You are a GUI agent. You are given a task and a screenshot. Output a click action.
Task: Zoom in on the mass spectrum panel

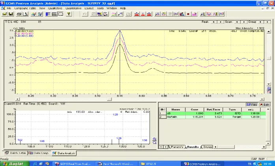coord(154,139)
